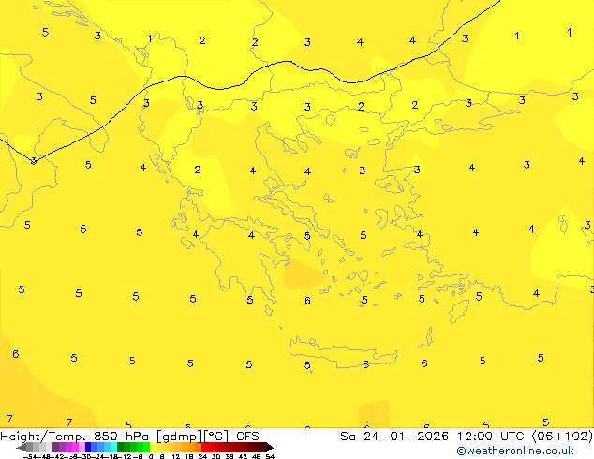This screenshot has height=459, width=594.
Task: Click the GFS model label
Action: (247, 437)
